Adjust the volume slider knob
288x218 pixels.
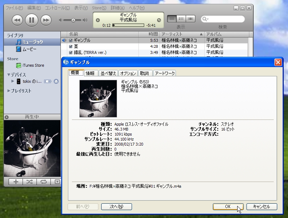coord(73,20)
